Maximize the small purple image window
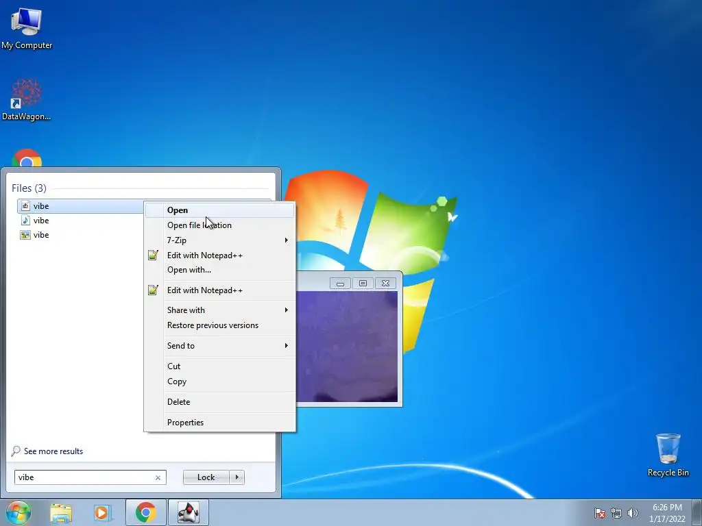The width and height of the screenshot is (702, 526). tap(363, 283)
